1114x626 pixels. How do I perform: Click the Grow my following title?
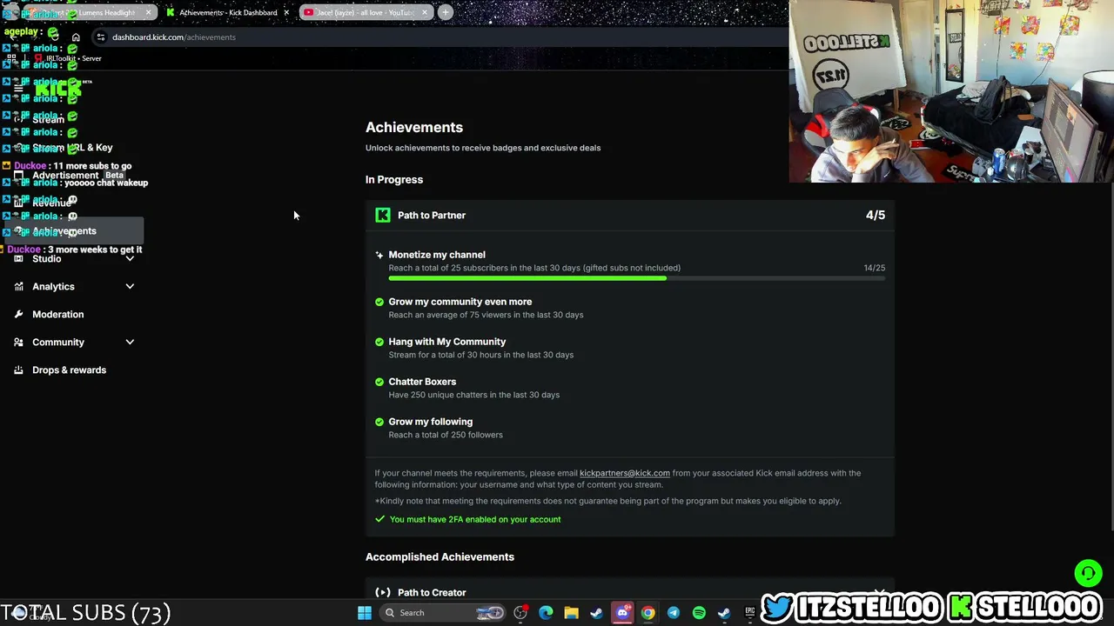(431, 422)
